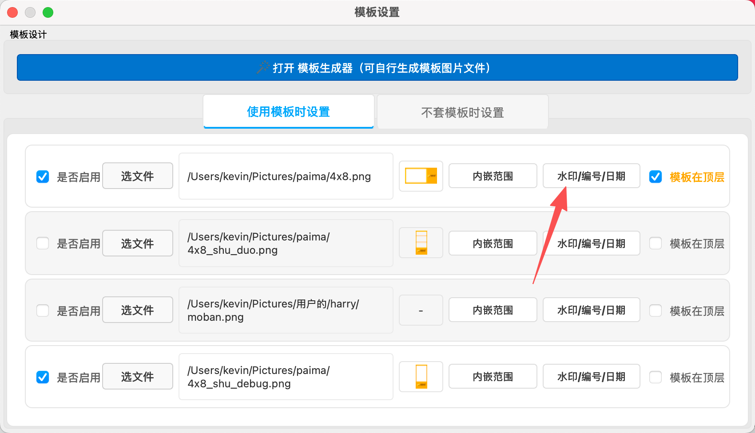The height and width of the screenshot is (433, 755).
Task: Click 水印/编号/日期 in the last row
Action: 591,376
